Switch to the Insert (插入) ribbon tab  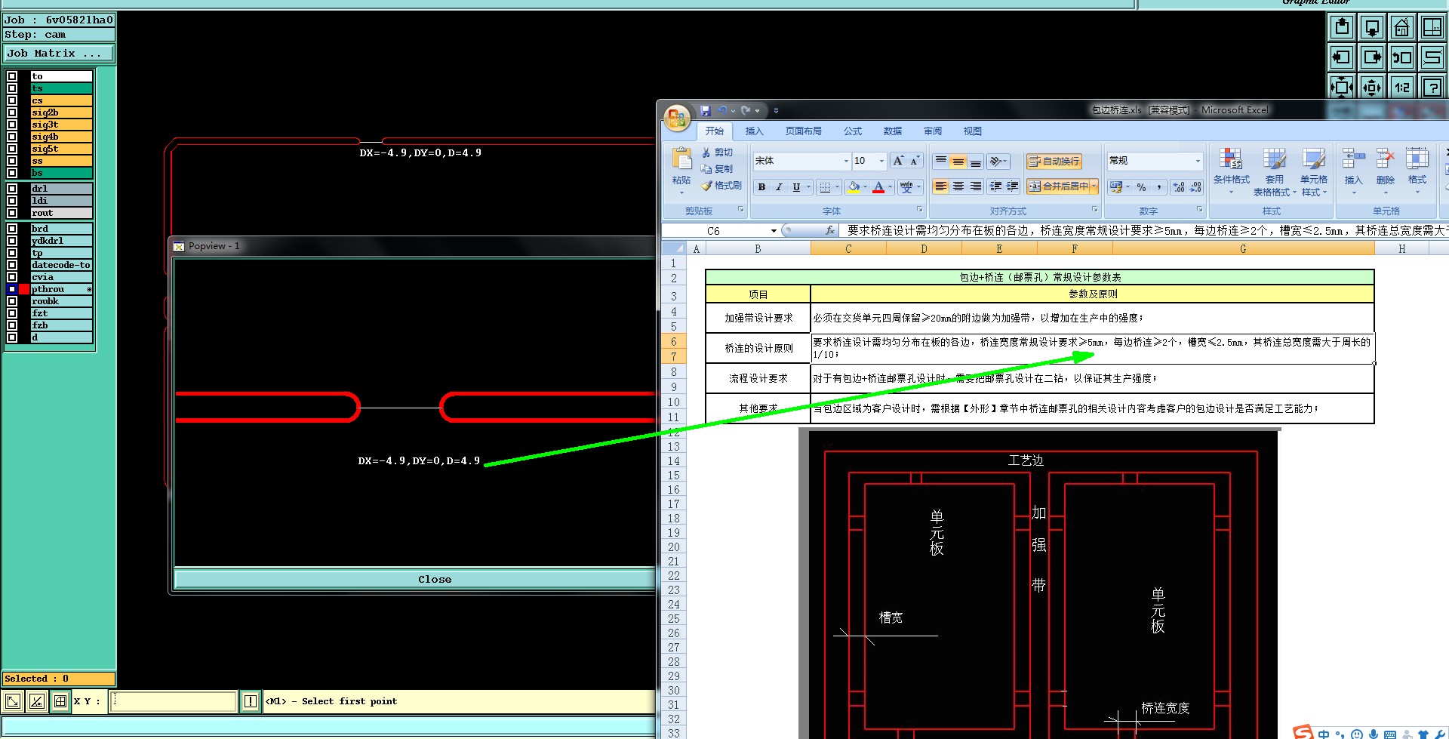(x=754, y=131)
